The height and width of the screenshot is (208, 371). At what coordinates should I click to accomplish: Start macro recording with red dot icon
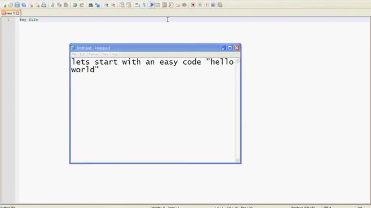193,5
